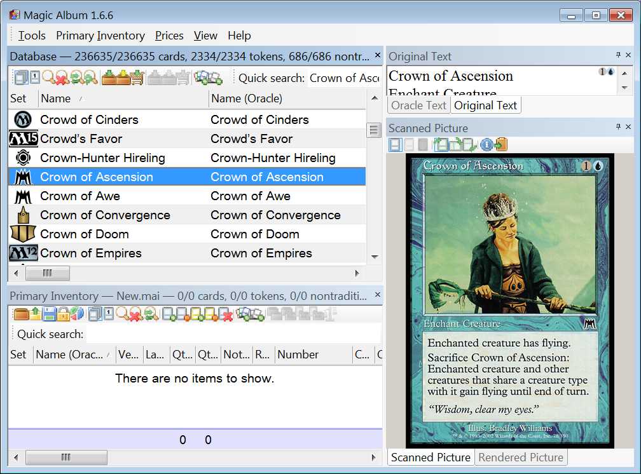Click the Primary Inventory Quick search field
The width and height of the screenshot is (641, 474).
pyautogui.click(x=233, y=334)
